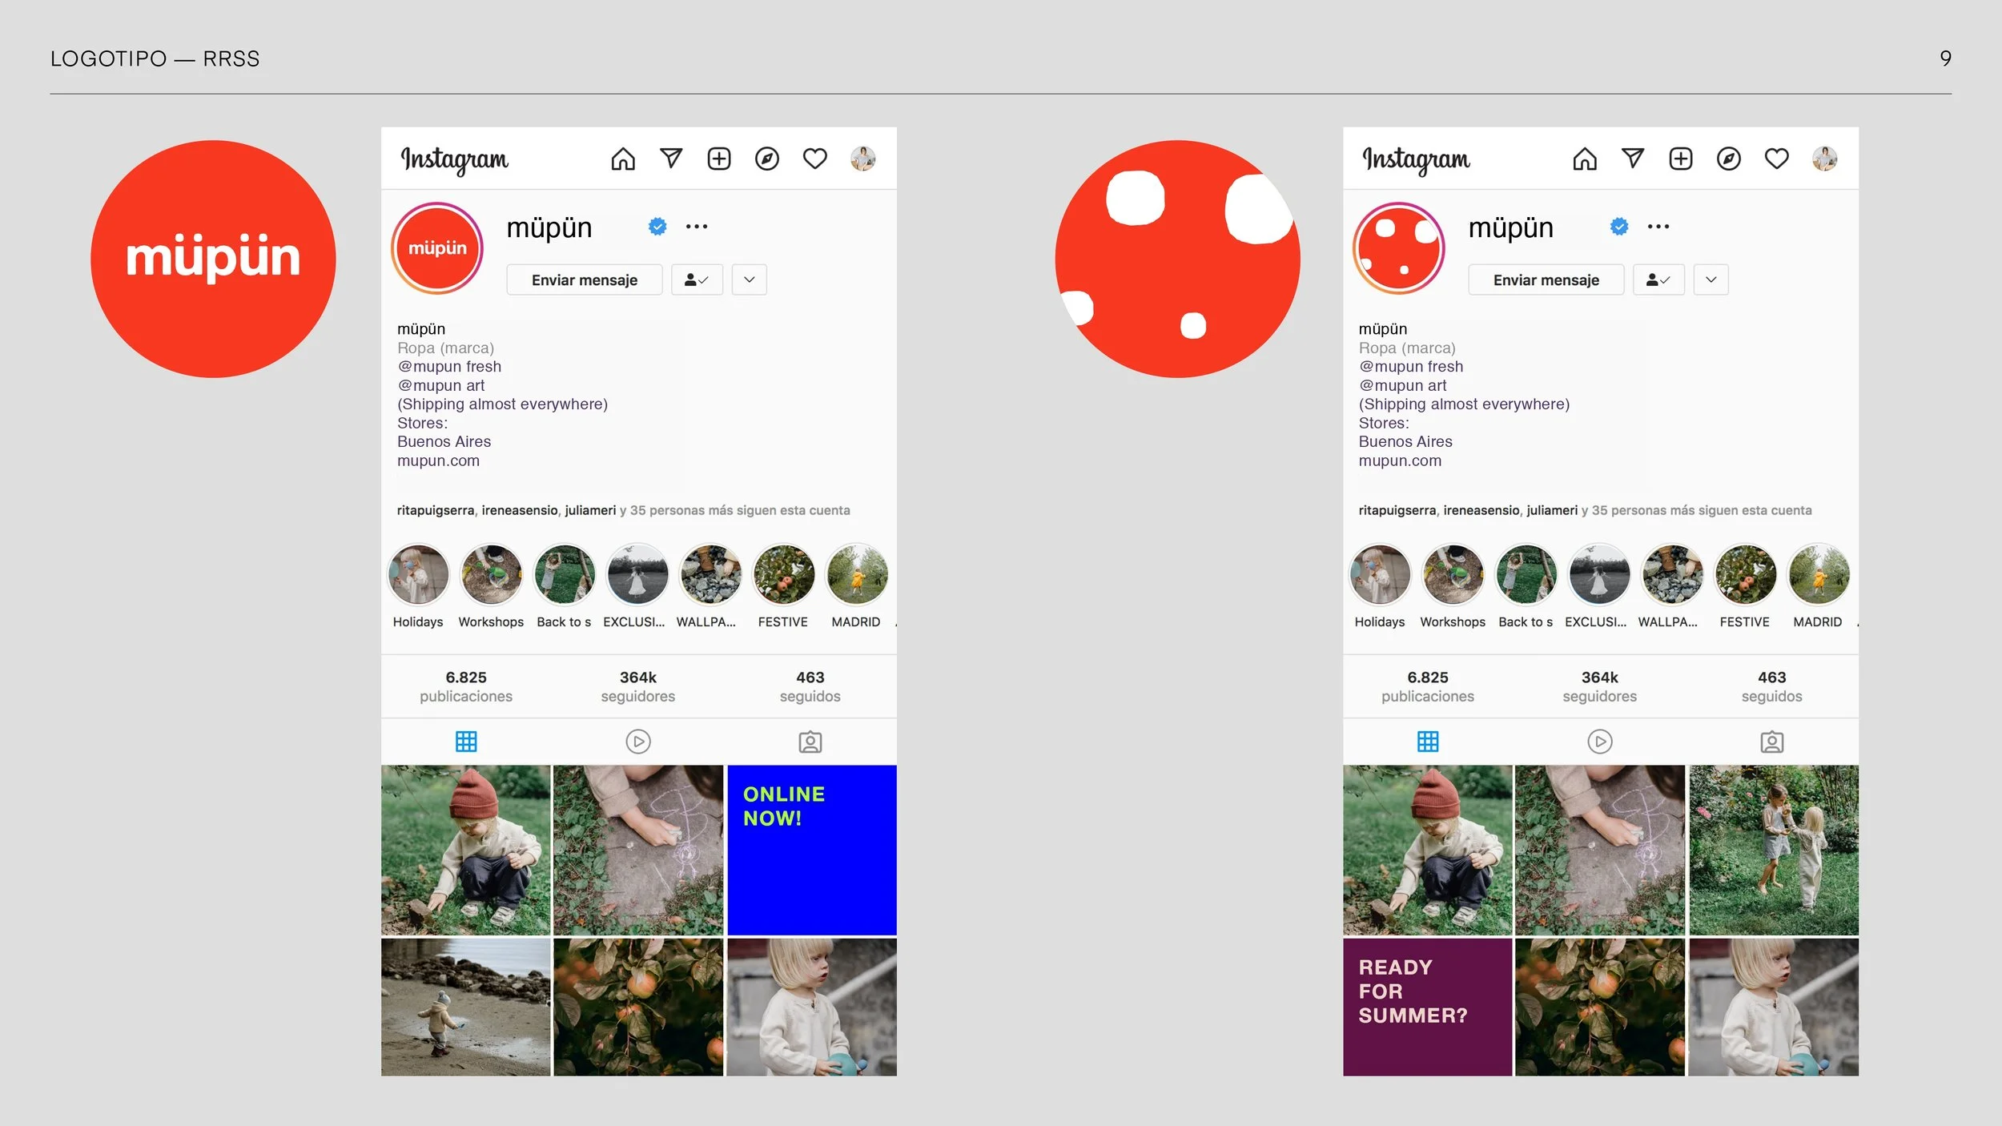Image resolution: width=2002 pixels, height=1126 pixels.
Task: Click the heart activity icon in right mockup
Action: pos(1777,159)
